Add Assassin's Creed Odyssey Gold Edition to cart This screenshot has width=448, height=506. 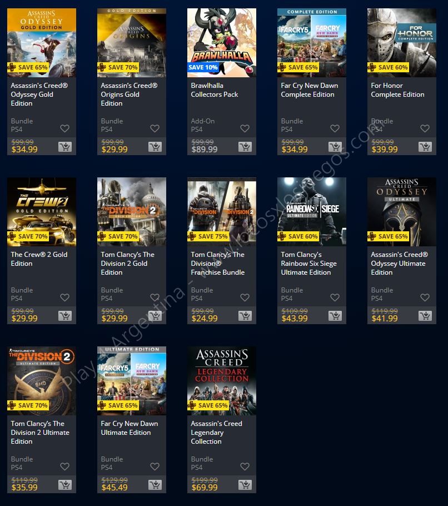pyautogui.click(x=65, y=147)
